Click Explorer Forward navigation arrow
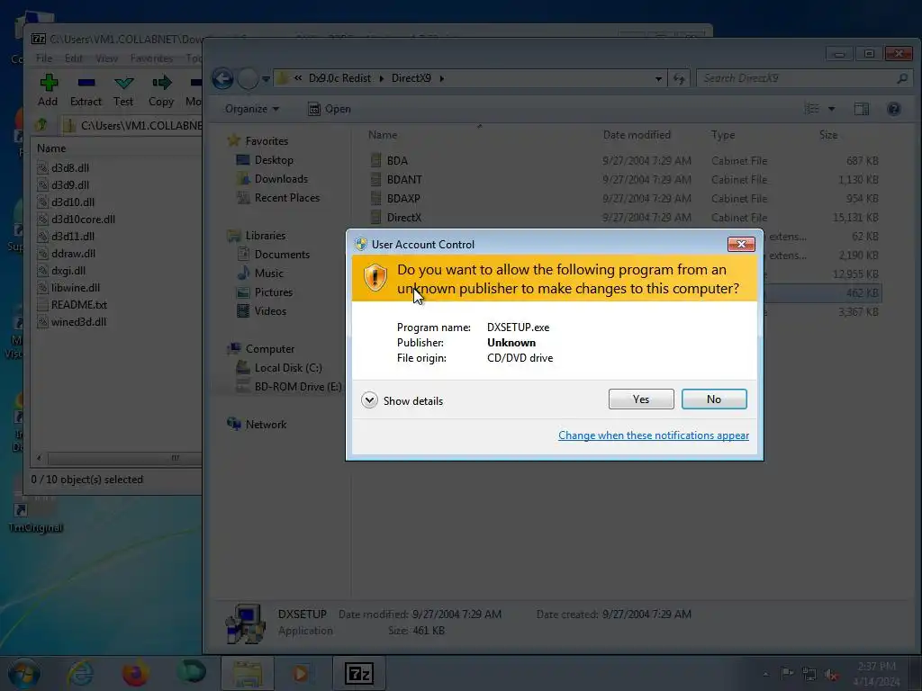 tap(248, 78)
